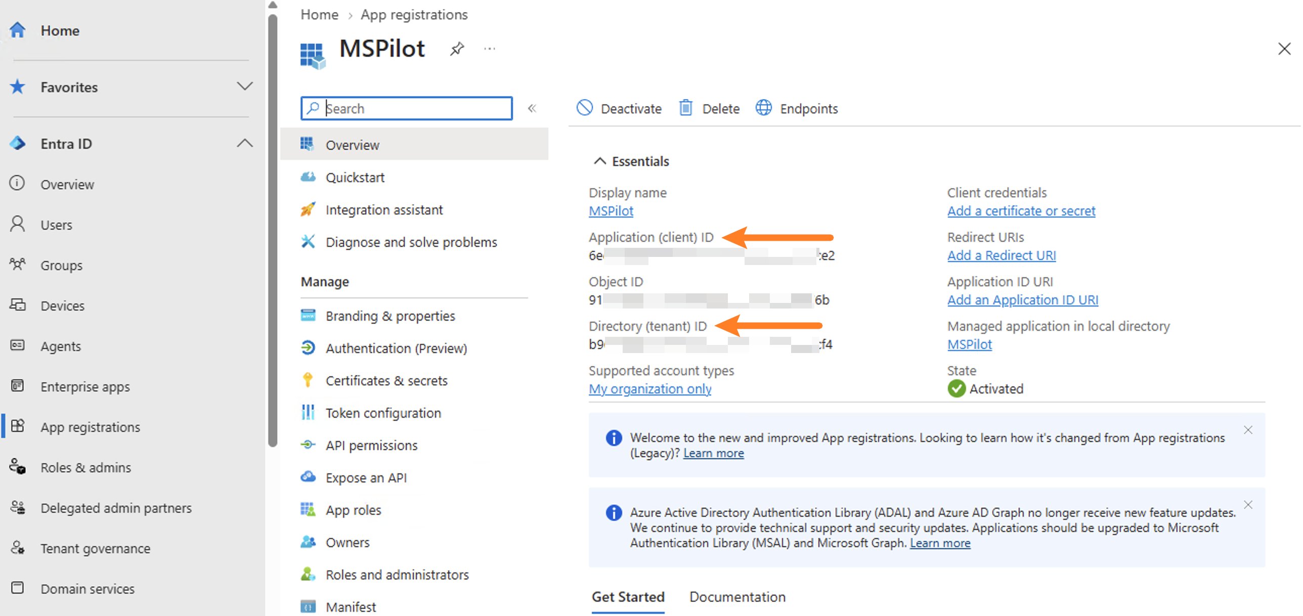The image size is (1303, 616).
Task: Open the more options ellipsis next to MSPilot
Action: (x=489, y=49)
